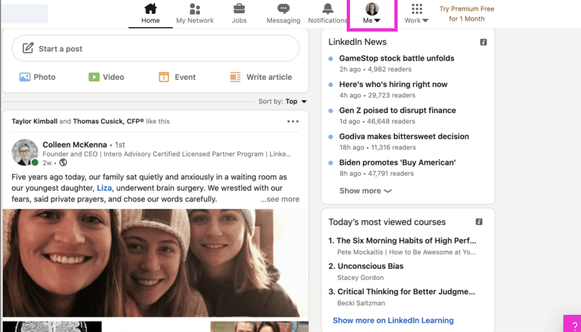Screen dimensions: 581x332
Task: Click the Video button label
Action: (114, 77)
